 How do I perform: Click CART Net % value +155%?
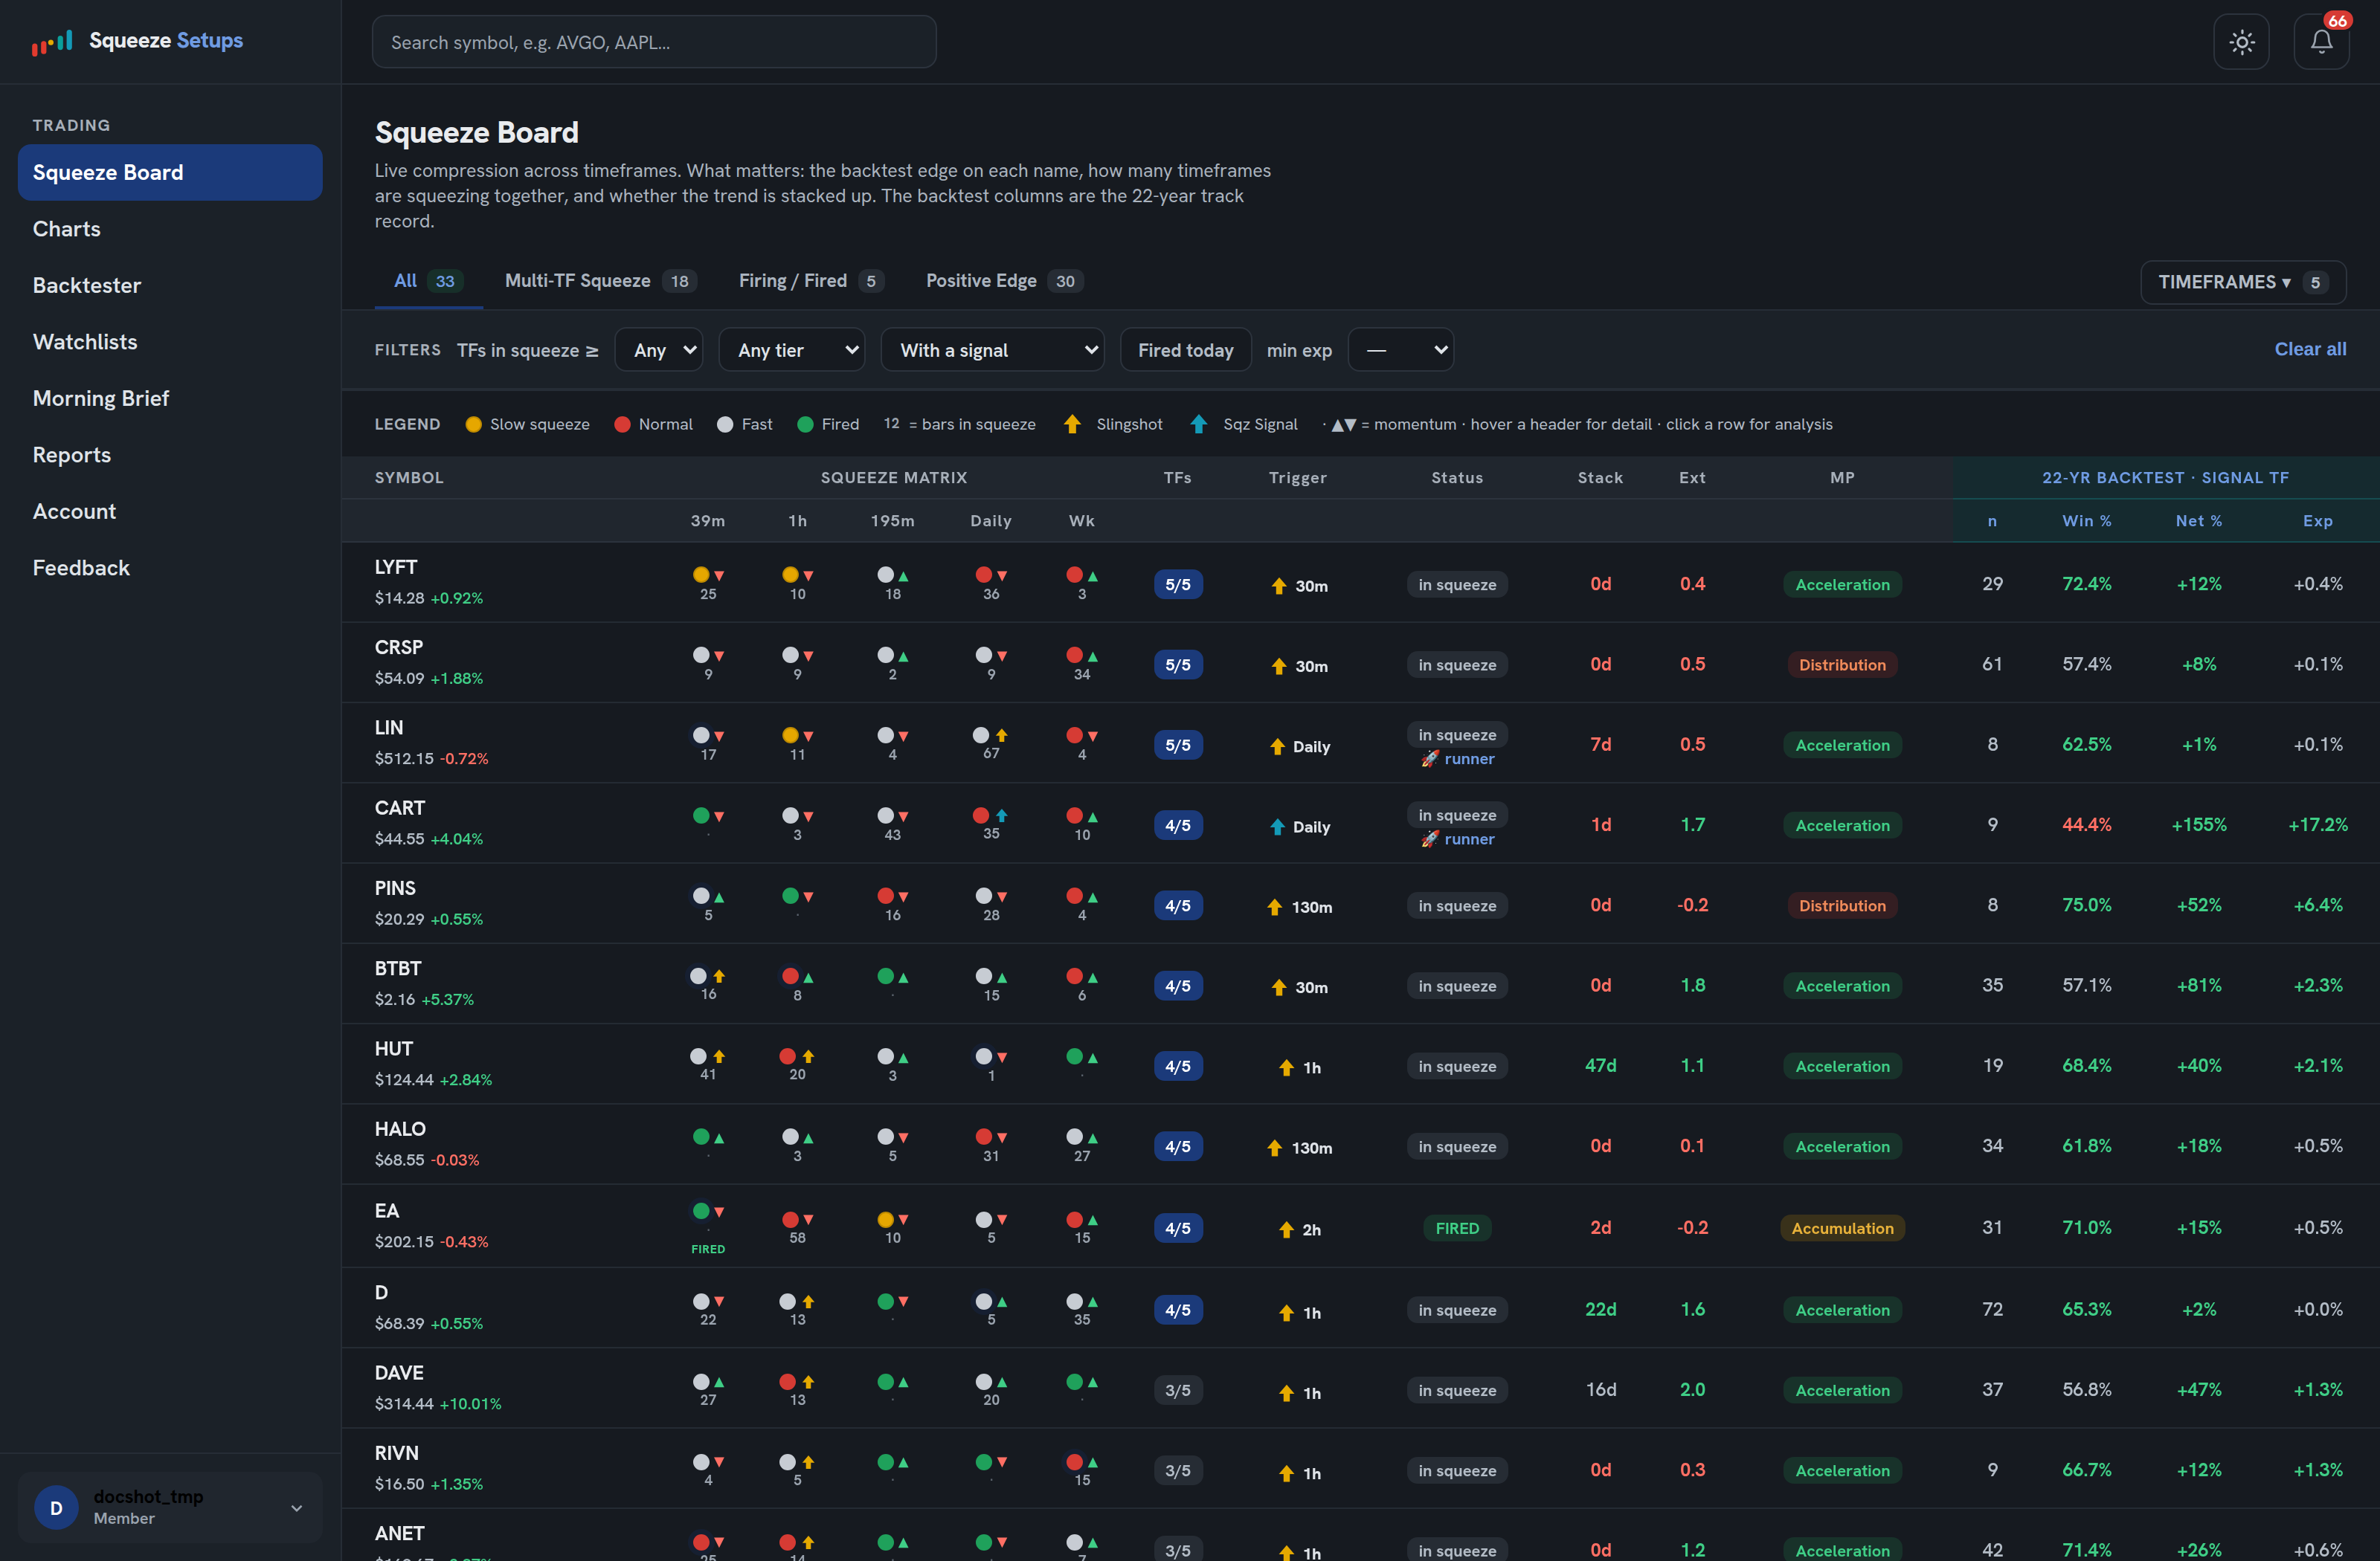point(2198,824)
